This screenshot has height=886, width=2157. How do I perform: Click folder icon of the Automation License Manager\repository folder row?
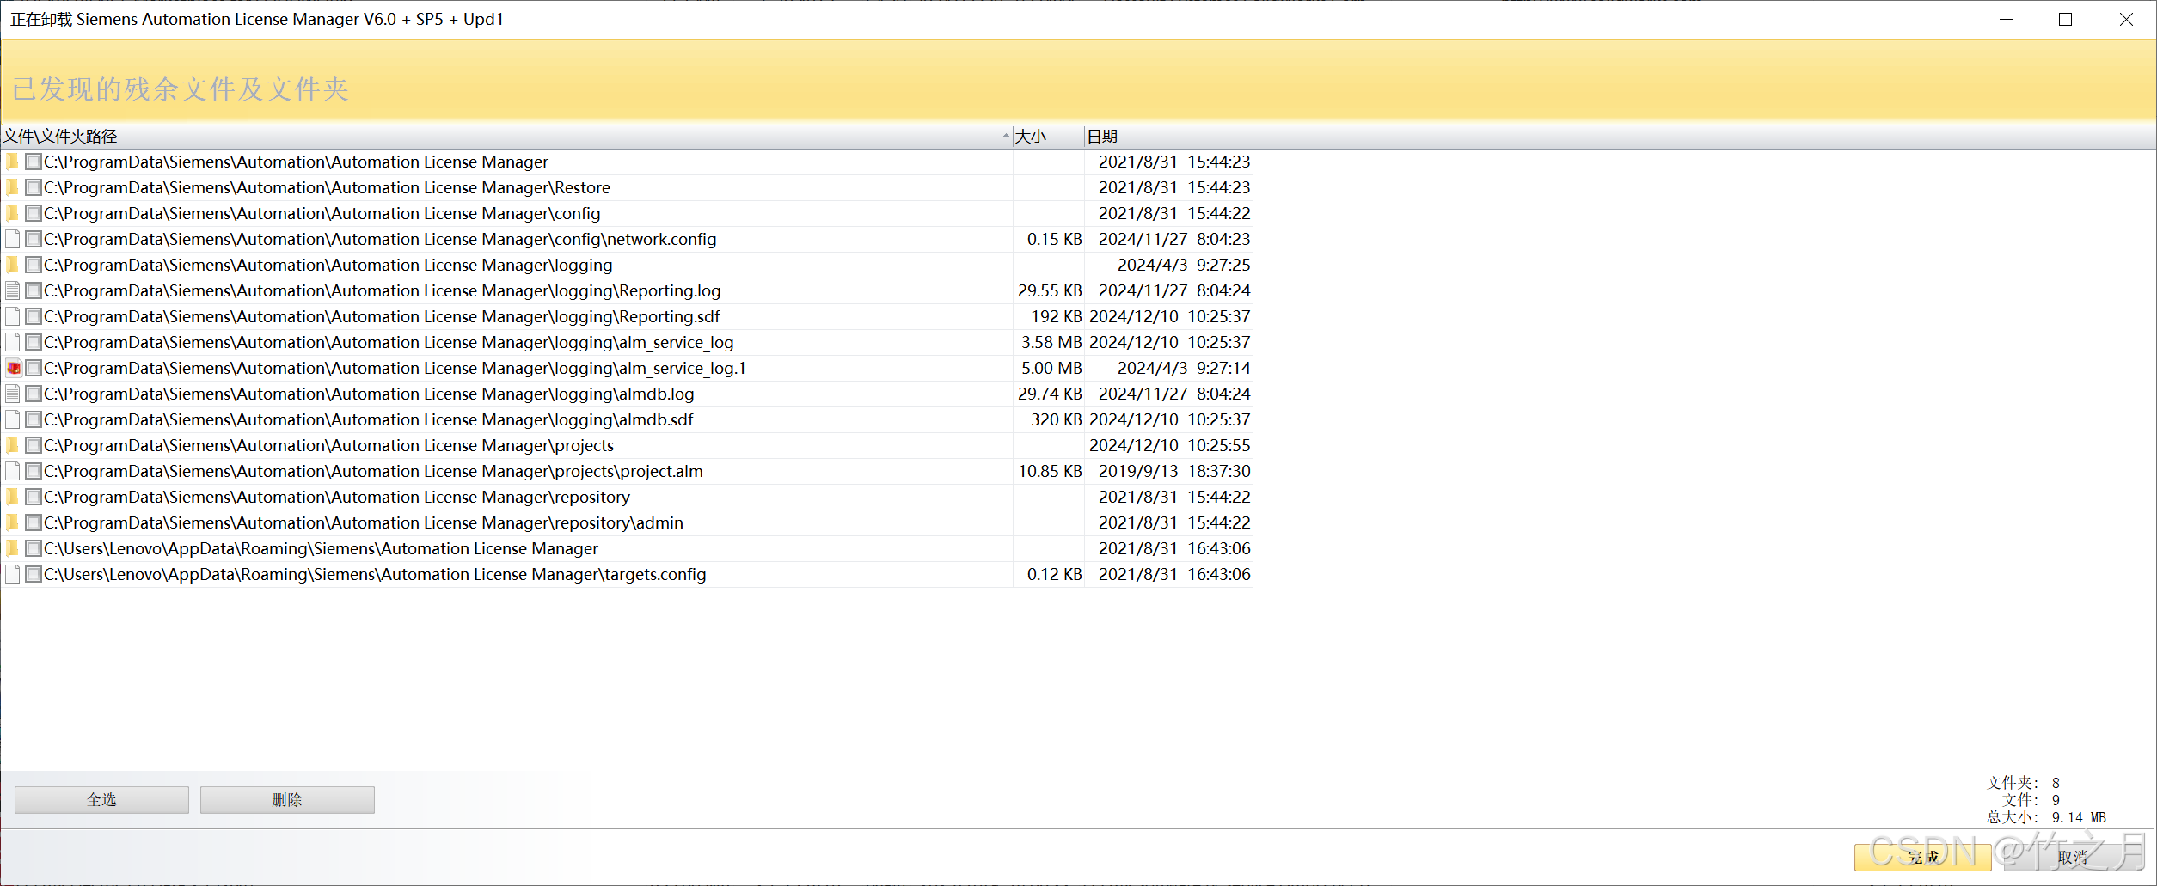point(12,497)
